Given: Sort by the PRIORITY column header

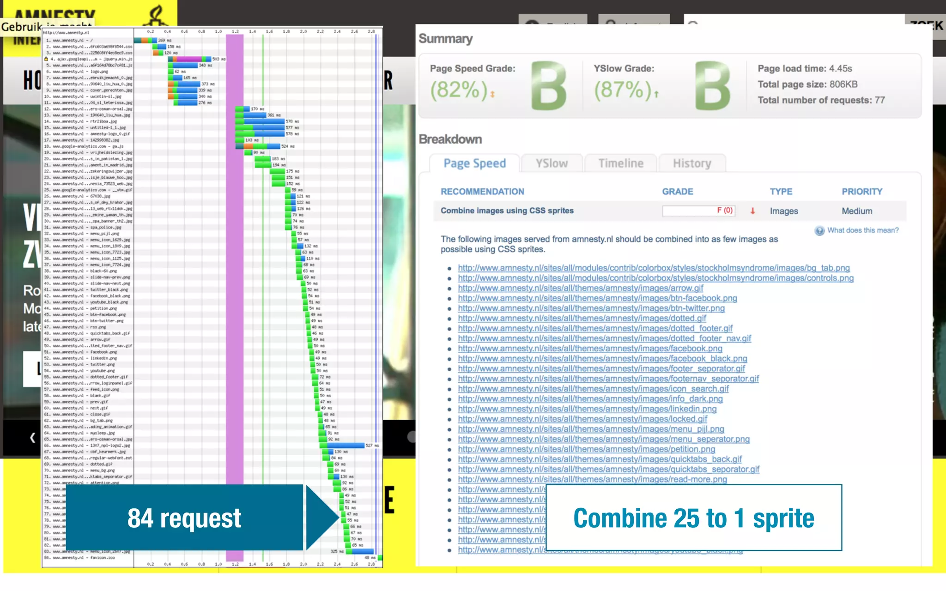Looking at the screenshot, I should (861, 192).
